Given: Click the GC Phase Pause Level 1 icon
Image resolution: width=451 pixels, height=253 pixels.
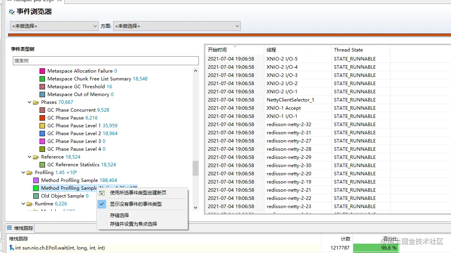Looking at the screenshot, I should click(x=42, y=126).
